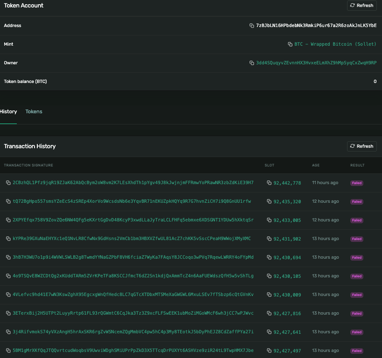Click Refresh in the Transaction History header
382x358 pixels.
361,146
